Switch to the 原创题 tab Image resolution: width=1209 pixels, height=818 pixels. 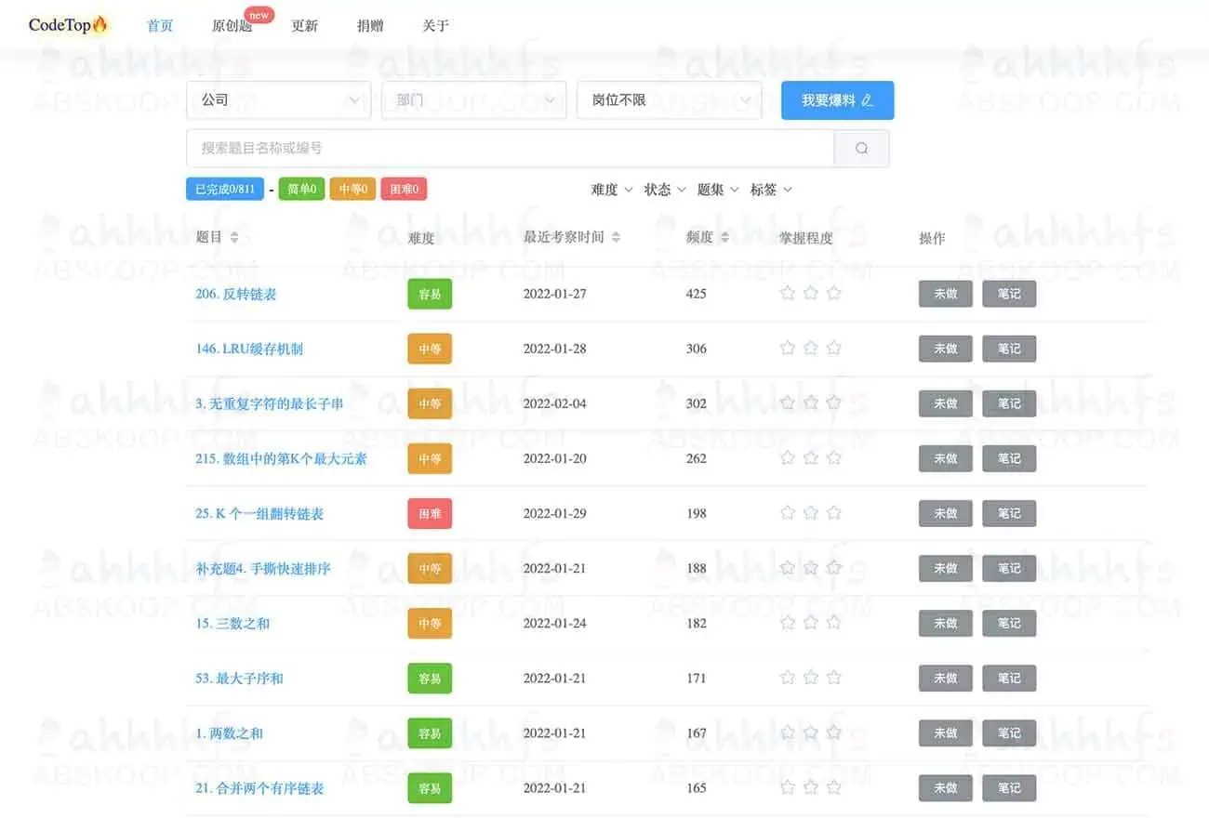(x=233, y=26)
